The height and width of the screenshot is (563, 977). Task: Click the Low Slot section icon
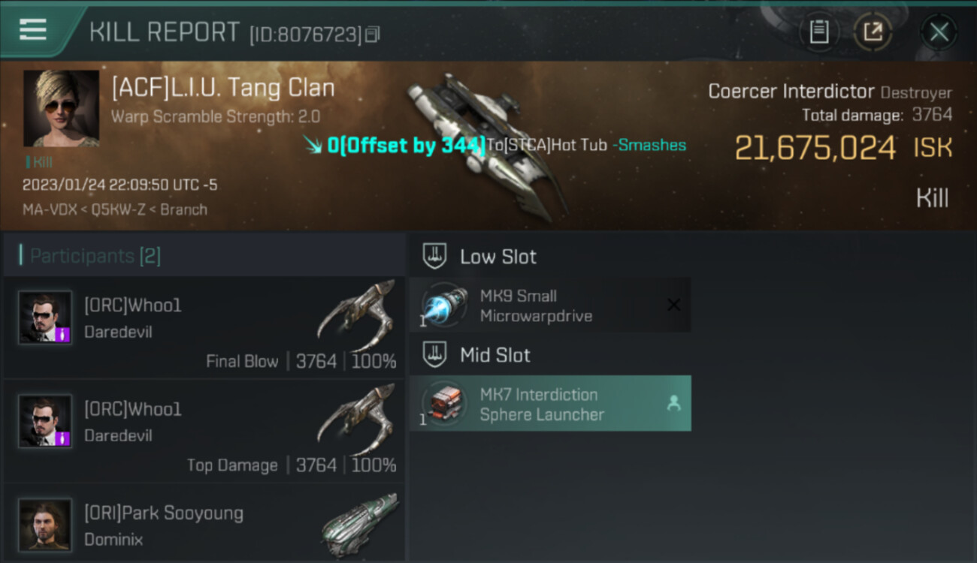(x=434, y=256)
